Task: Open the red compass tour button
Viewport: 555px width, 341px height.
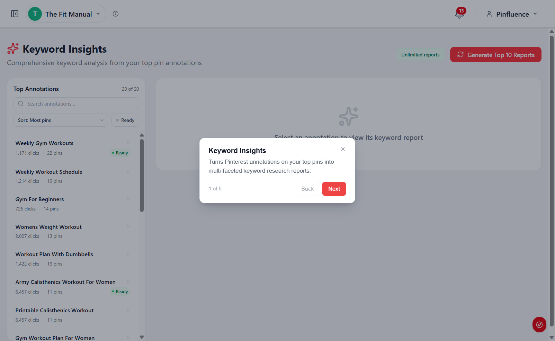Action: click(539, 325)
